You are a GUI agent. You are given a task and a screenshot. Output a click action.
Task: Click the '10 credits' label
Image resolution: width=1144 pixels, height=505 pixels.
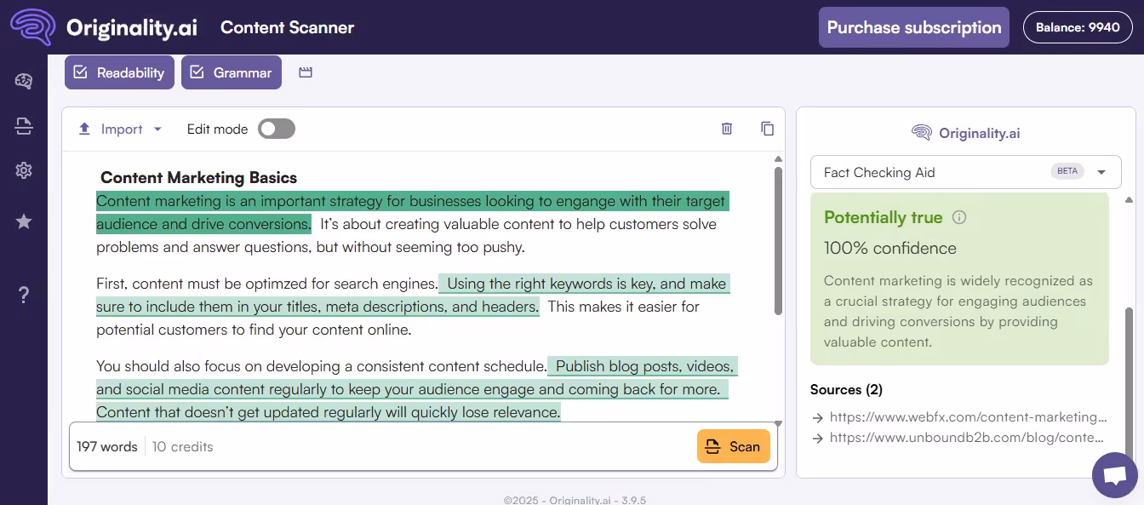[183, 446]
